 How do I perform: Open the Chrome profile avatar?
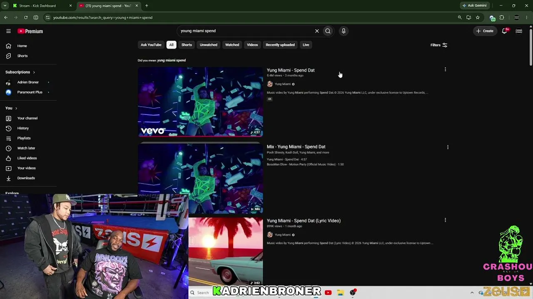517,17
